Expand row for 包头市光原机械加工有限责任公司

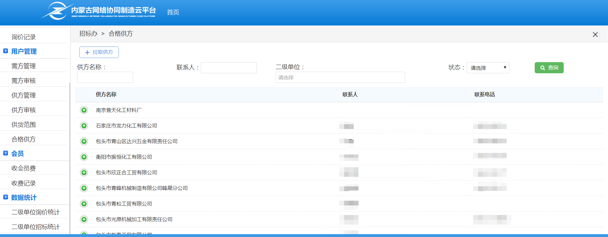pyautogui.click(x=84, y=219)
